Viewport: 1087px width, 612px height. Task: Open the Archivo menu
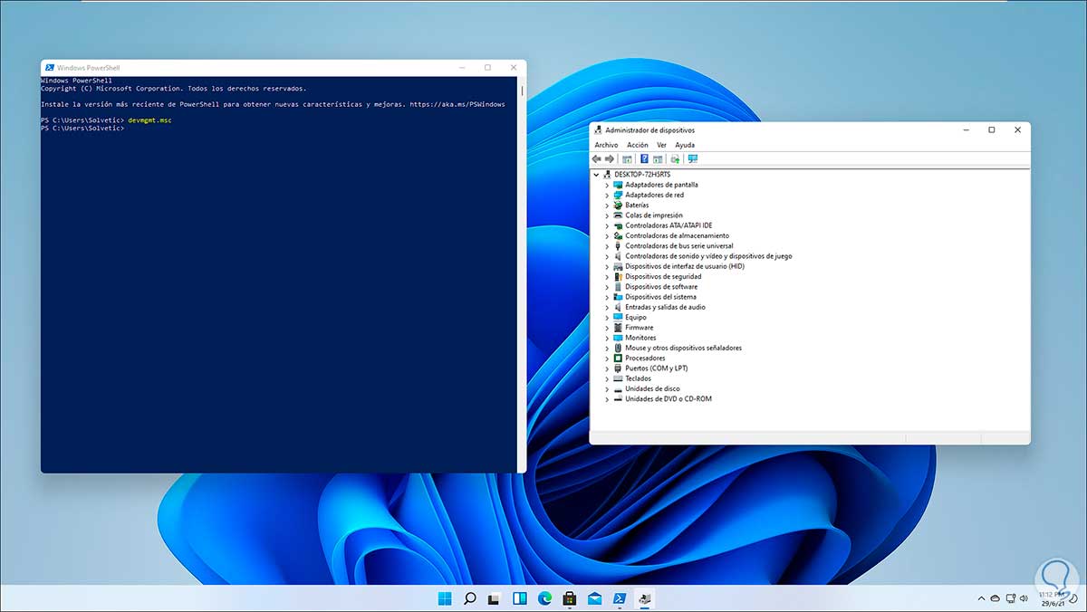click(x=606, y=145)
